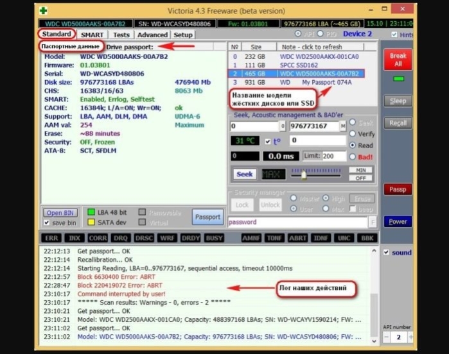Click the Limit value field 200
449x354 pixels.
tap(333, 156)
